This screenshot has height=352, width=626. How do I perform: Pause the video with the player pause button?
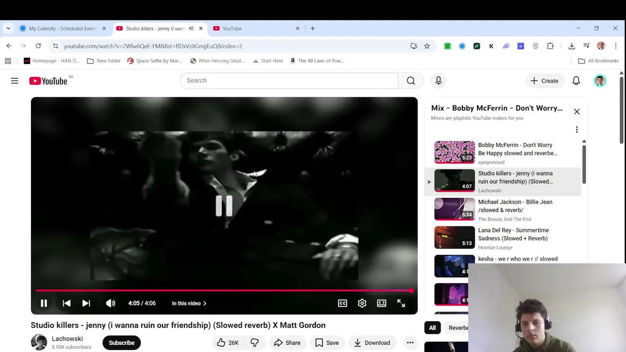coord(44,303)
